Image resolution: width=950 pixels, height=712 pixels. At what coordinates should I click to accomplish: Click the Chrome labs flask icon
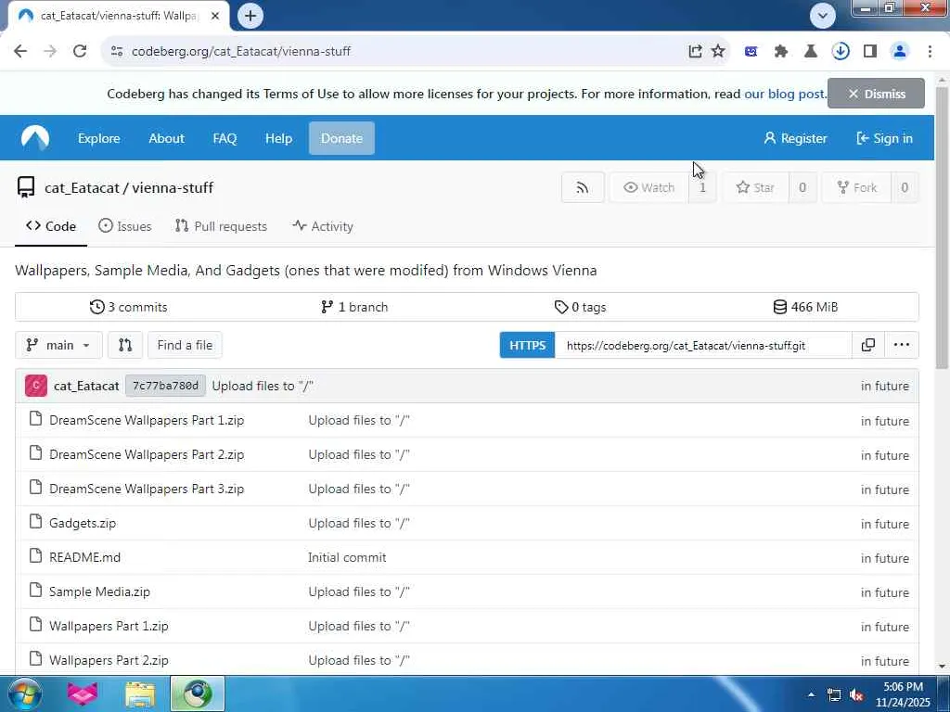click(x=811, y=52)
